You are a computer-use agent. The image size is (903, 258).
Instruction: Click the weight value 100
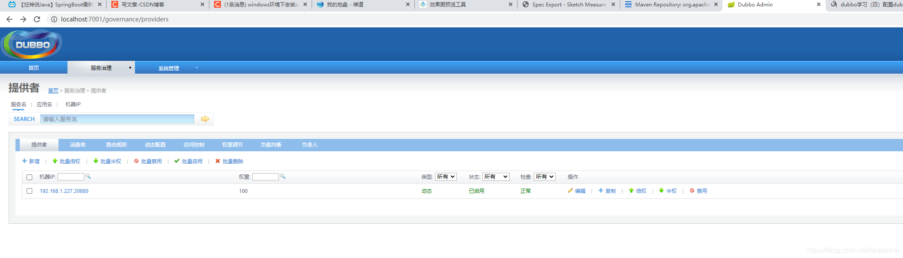coord(243,191)
